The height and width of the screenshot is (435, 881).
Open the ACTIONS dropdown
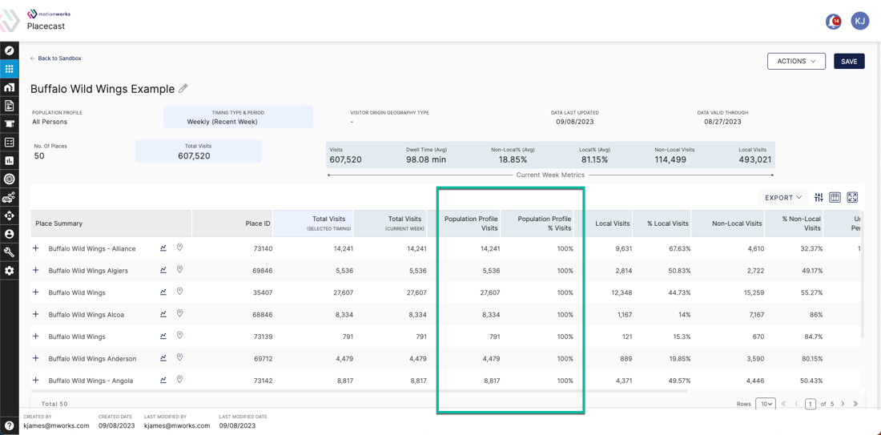point(796,61)
